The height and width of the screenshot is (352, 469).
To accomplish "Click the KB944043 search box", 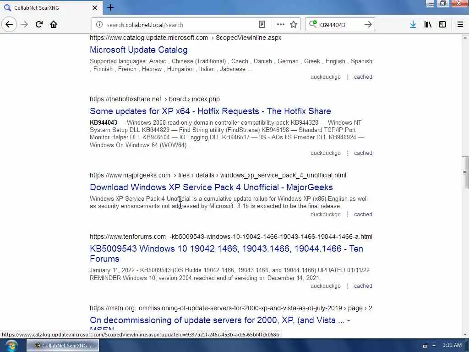I will tap(339, 25).
